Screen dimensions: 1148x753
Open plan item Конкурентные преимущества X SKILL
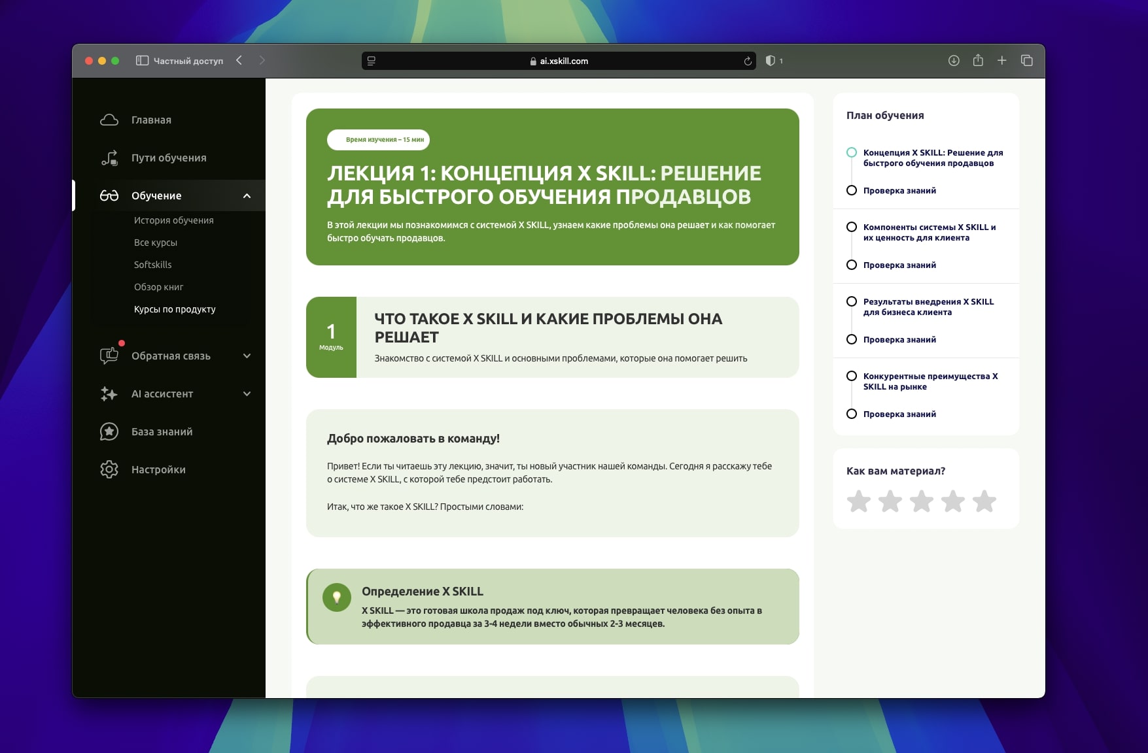(930, 381)
